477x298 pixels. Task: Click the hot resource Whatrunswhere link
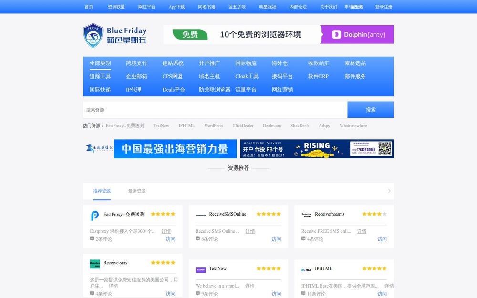click(353, 125)
